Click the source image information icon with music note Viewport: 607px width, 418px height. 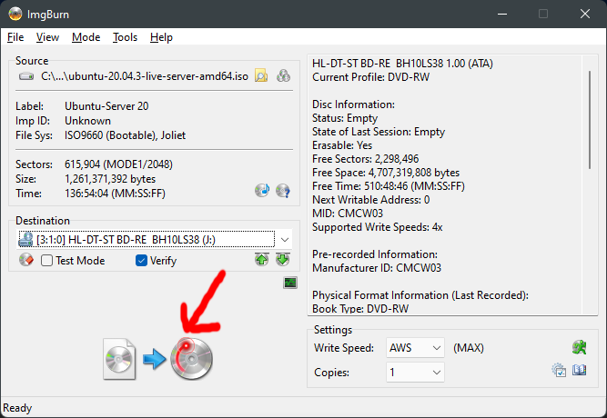tap(262, 190)
